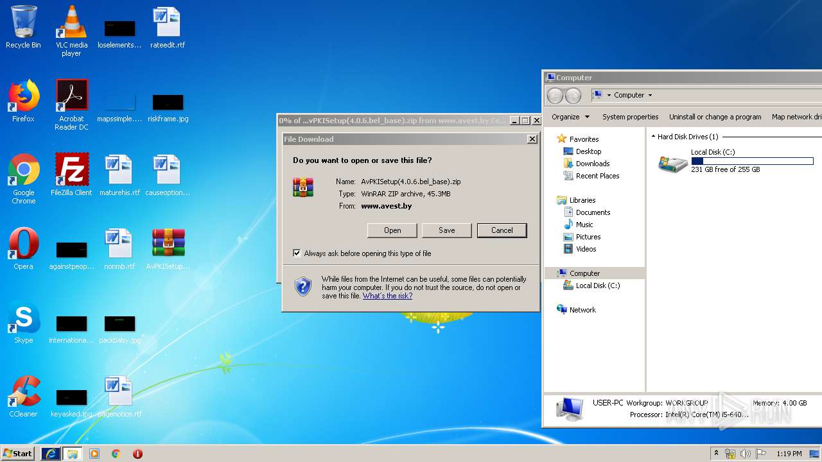Launch Opera desktop shortcut
Image resolution: width=822 pixels, height=462 pixels.
coord(23,248)
